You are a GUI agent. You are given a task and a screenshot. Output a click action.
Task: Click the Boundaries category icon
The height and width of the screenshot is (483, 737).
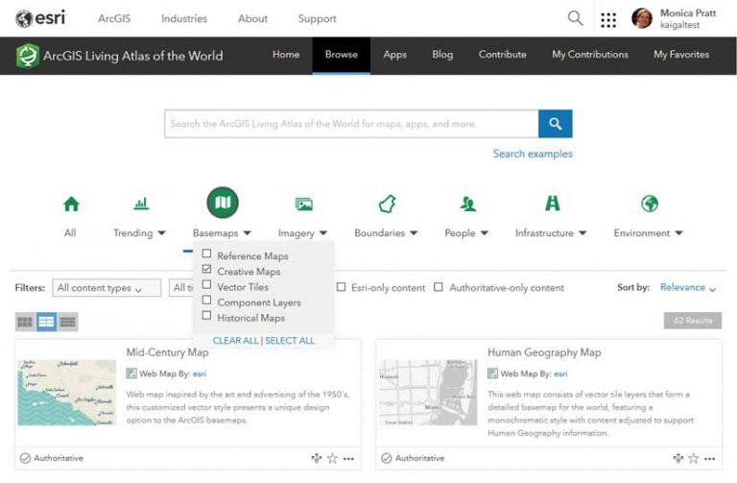pos(386,204)
